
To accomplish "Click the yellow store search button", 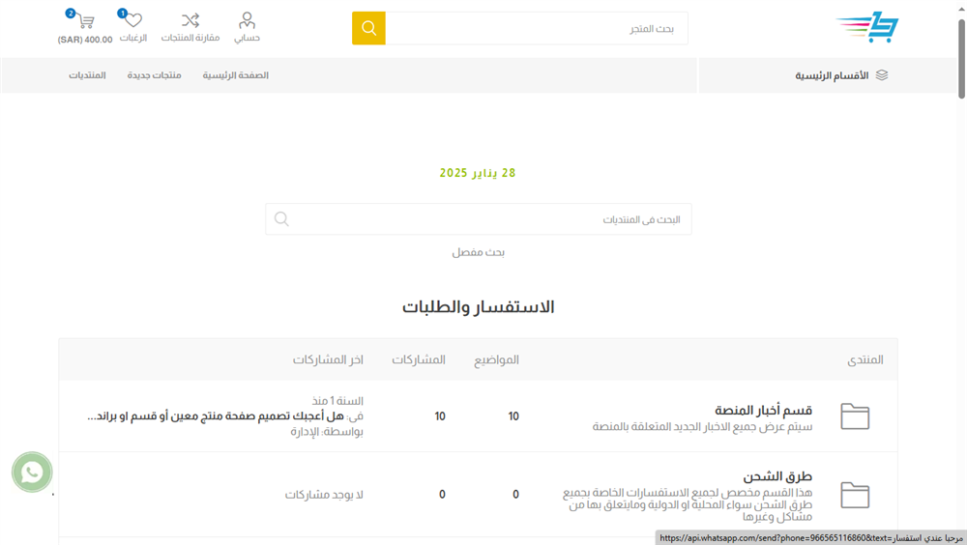I will 368,28.
